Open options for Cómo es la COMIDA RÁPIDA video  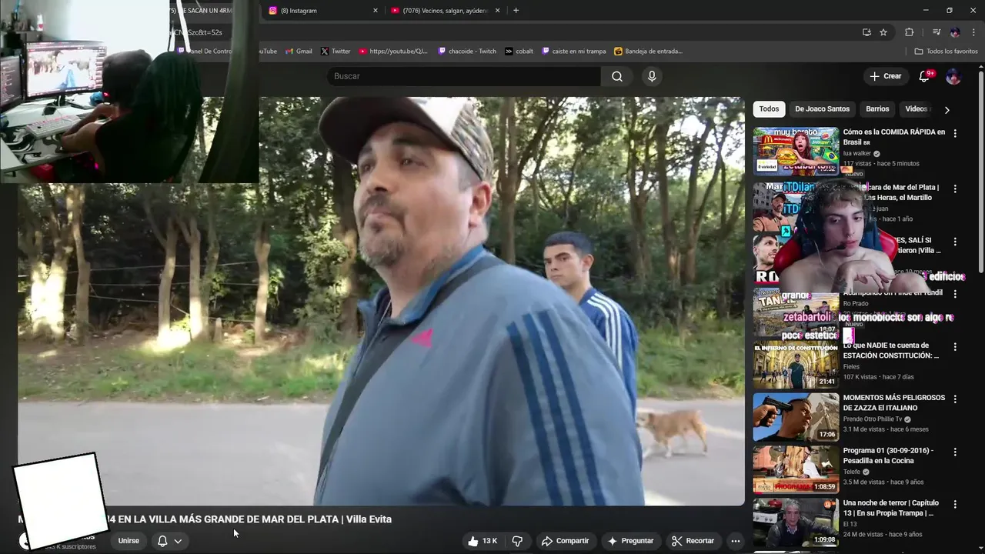(955, 133)
